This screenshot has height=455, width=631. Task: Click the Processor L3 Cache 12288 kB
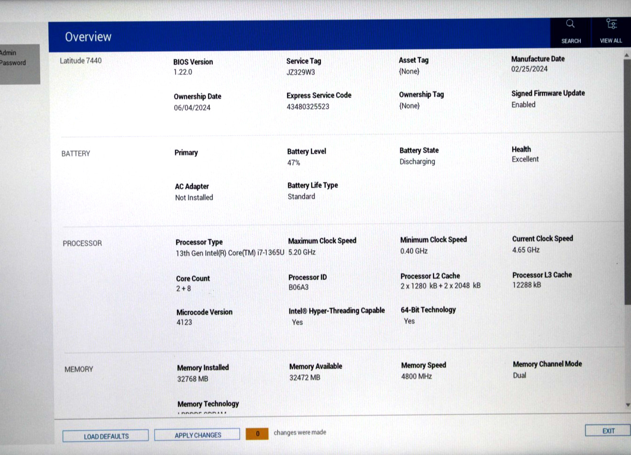pyautogui.click(x=527, y=285)
